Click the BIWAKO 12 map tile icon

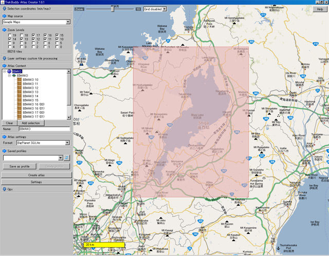[20, 88]
